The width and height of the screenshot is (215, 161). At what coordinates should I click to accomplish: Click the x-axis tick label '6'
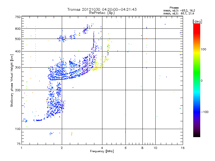126,148
